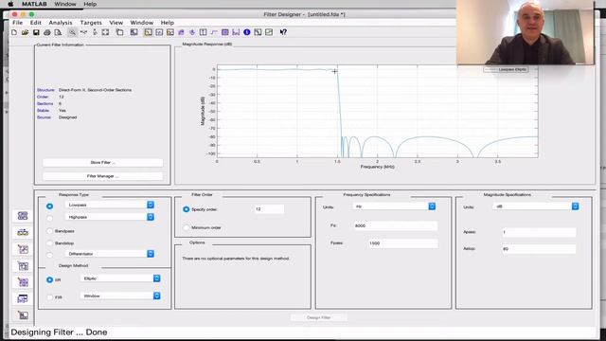
Task: Select the Minimum order radio button
Action: [187, 227]
